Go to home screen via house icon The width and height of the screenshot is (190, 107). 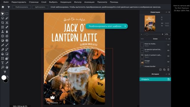(x=3, y=7)
